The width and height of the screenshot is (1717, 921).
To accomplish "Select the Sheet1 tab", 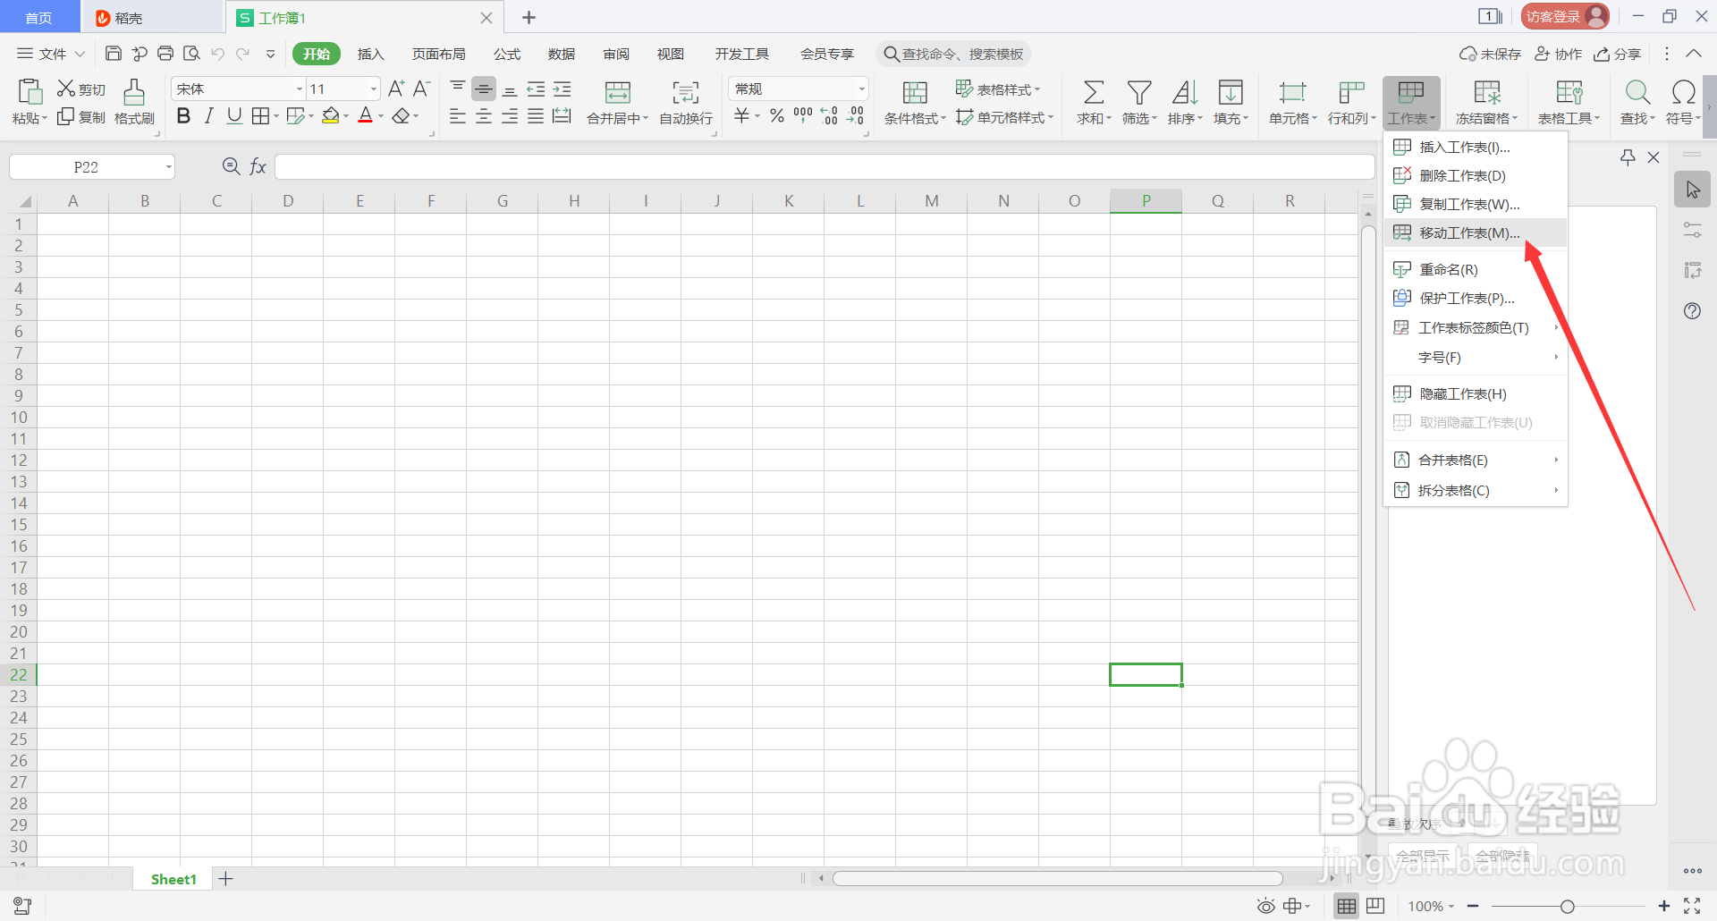I will tap(173, 879).
